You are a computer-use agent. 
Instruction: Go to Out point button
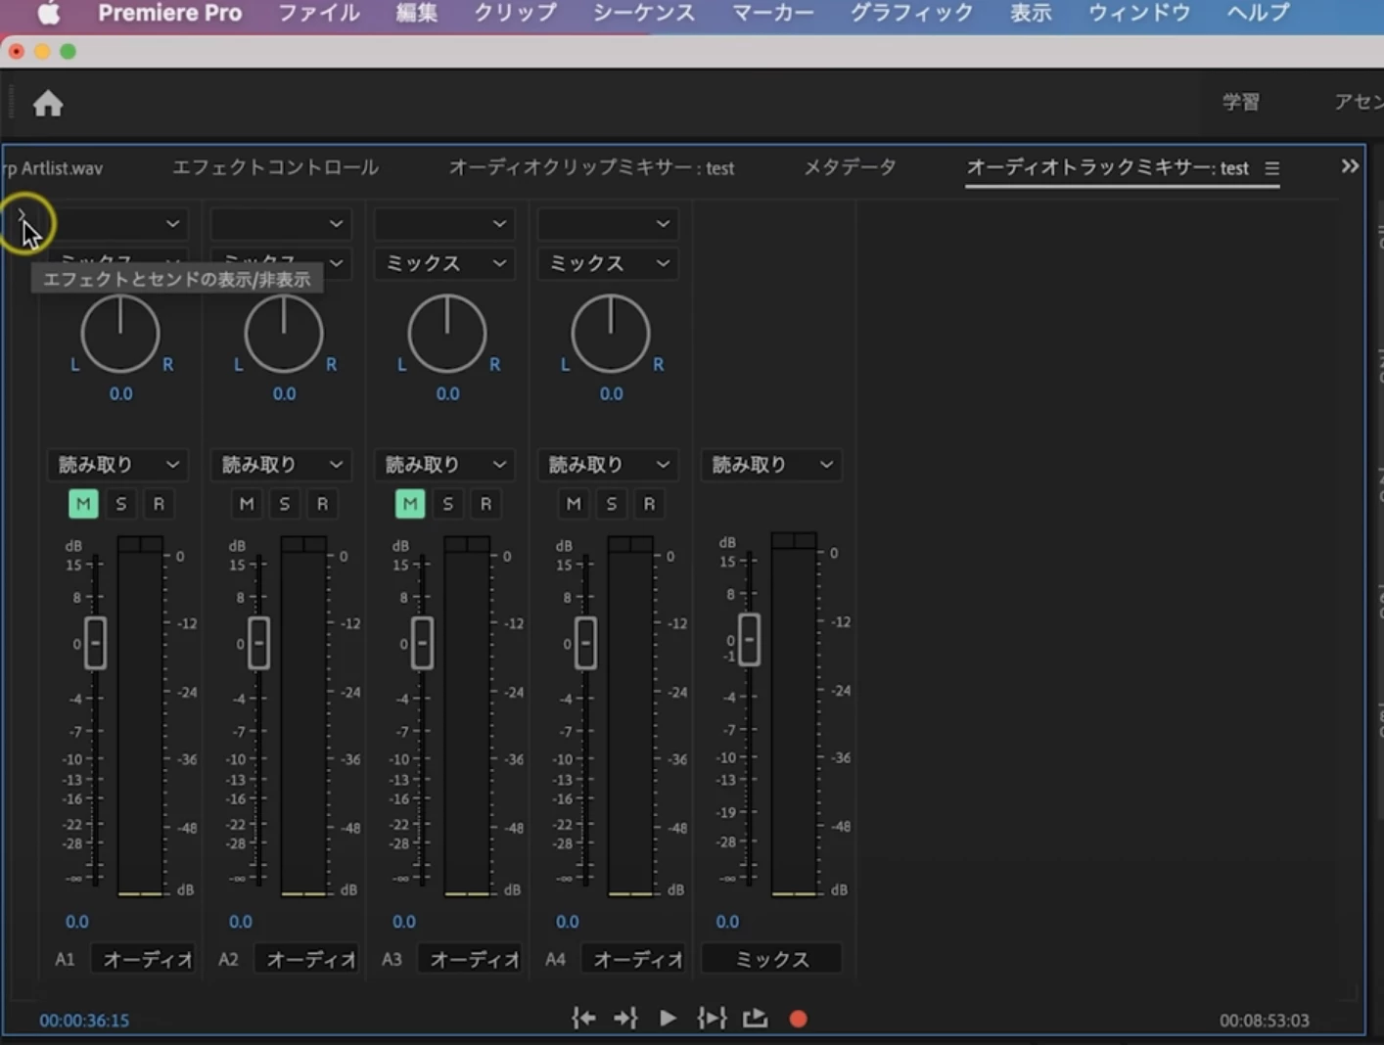(x=625, y=1019)
